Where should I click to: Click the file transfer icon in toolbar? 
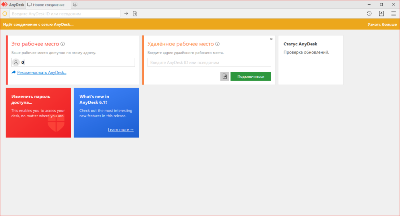point(135,14)
